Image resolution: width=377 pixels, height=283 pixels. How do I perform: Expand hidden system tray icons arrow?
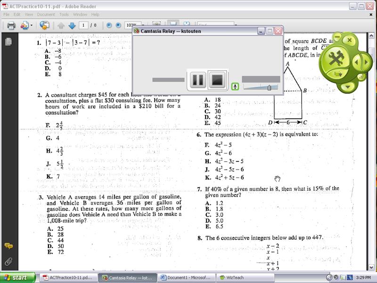(x=329, y=277)
